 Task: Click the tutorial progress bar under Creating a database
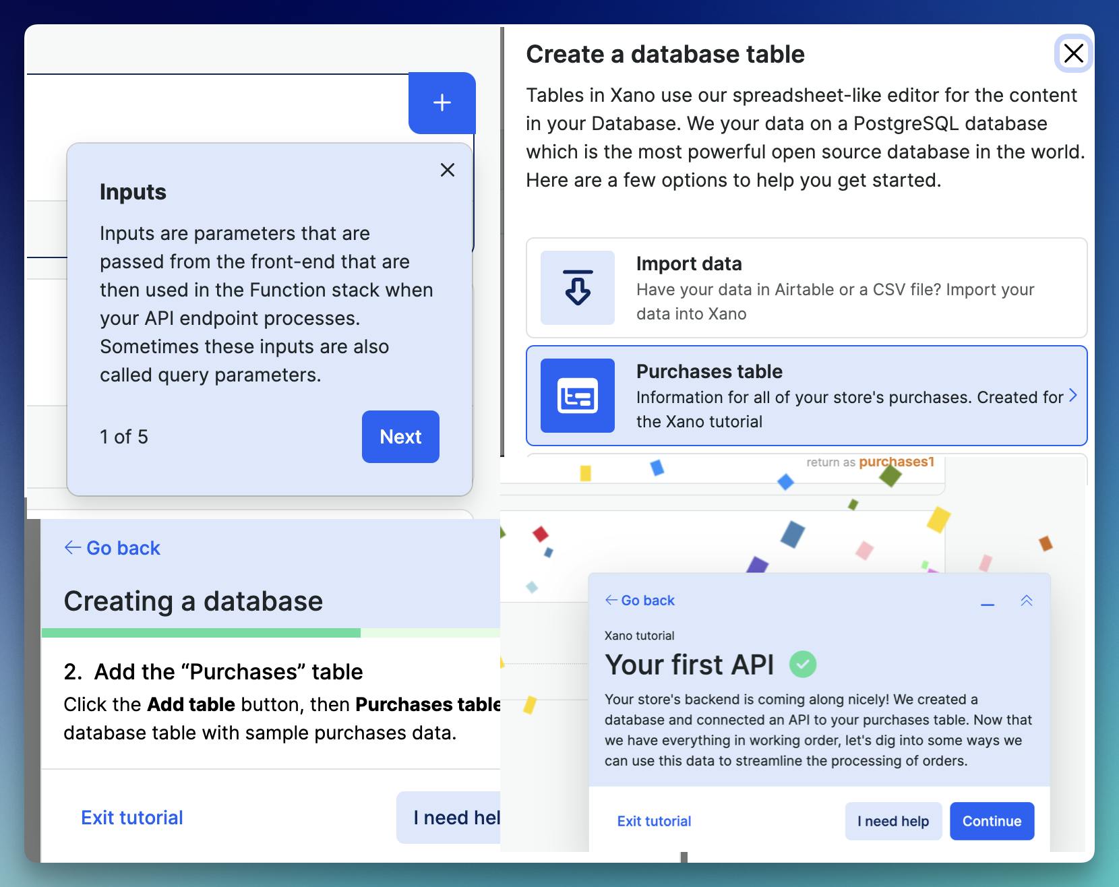click(x=271, y=633)
